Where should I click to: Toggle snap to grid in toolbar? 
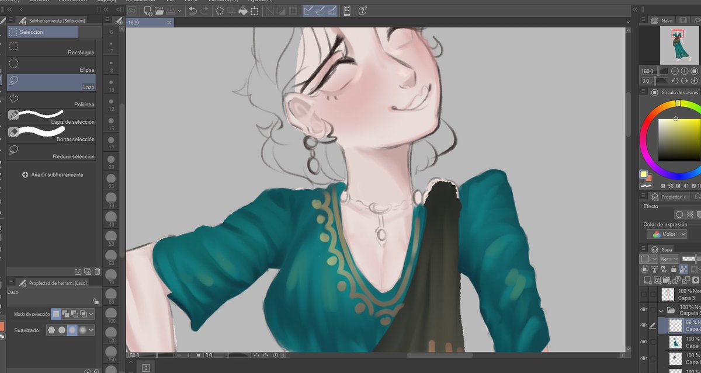pyautogui.click(x=331, y=11)
